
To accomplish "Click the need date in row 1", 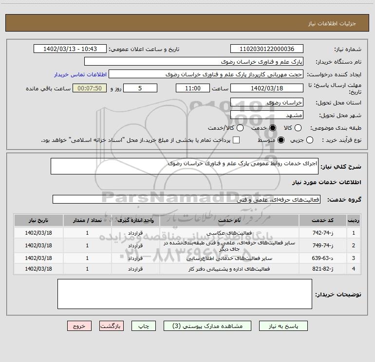I will click(x=38, y=233).
